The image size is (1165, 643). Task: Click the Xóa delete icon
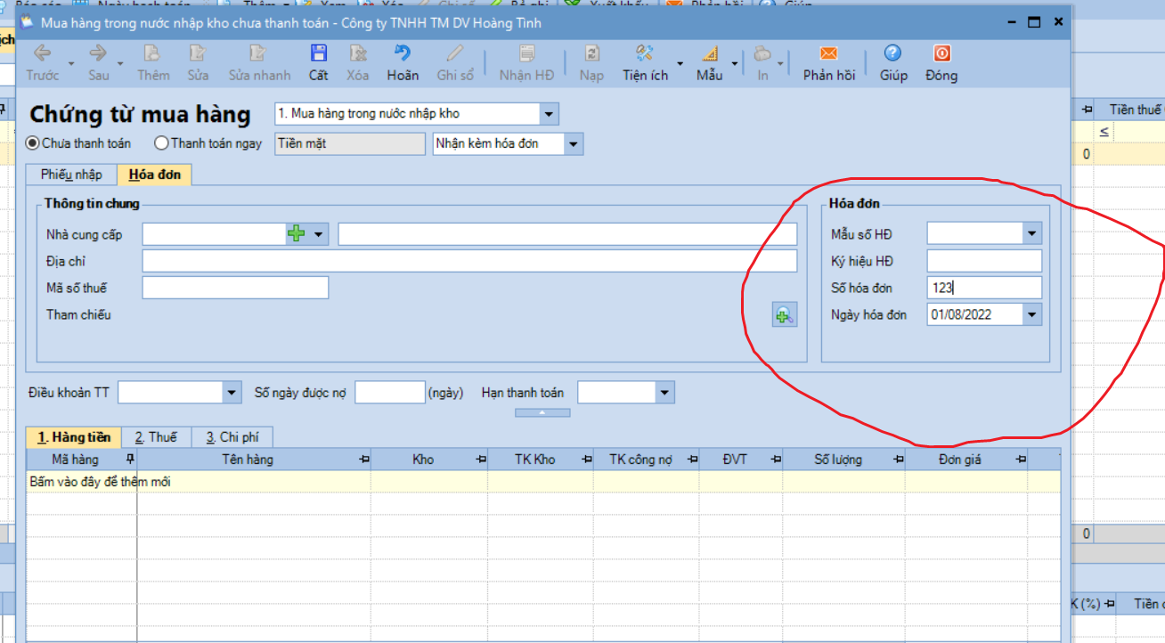point(358,53)
